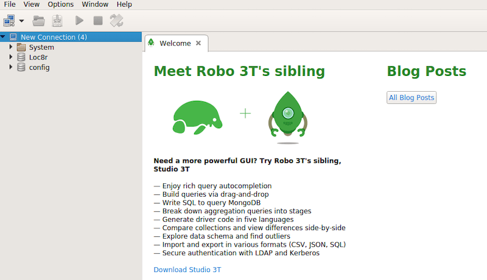
Task: Click the green robot rocket image
Action: [x=288, y=117]
